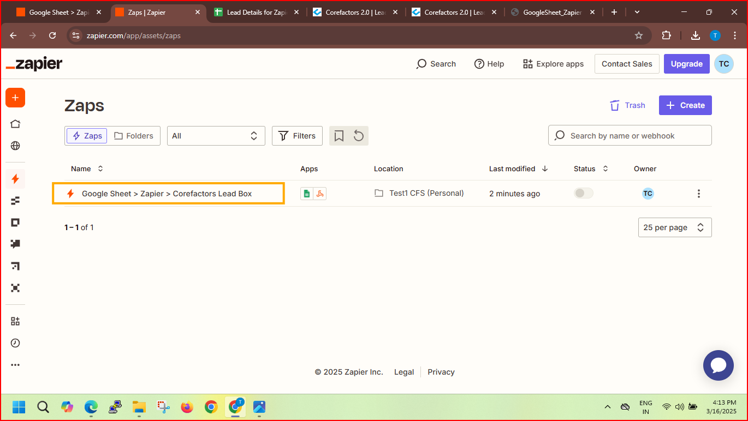
Task: Open the chat support bubble
Action: 719,365
